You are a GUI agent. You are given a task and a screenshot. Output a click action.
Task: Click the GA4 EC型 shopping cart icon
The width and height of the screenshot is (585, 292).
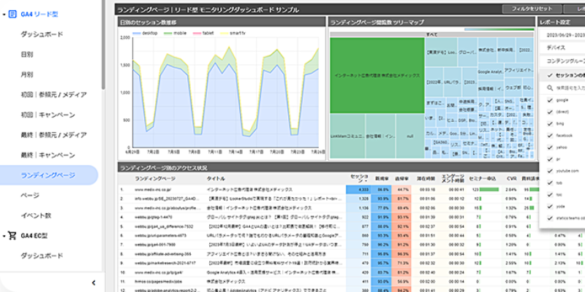[12, 235]
